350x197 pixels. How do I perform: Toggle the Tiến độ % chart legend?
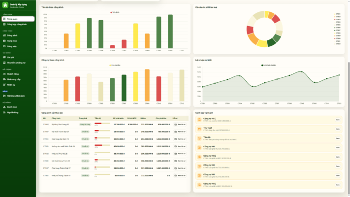point(115,12)
